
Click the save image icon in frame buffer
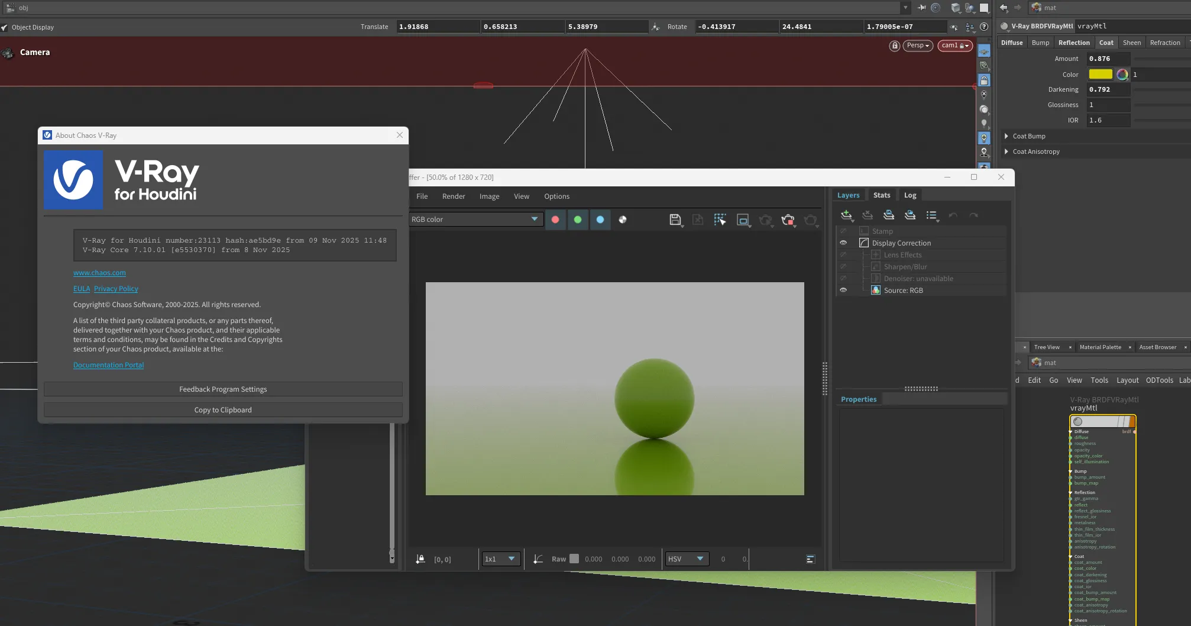(675, 220)
